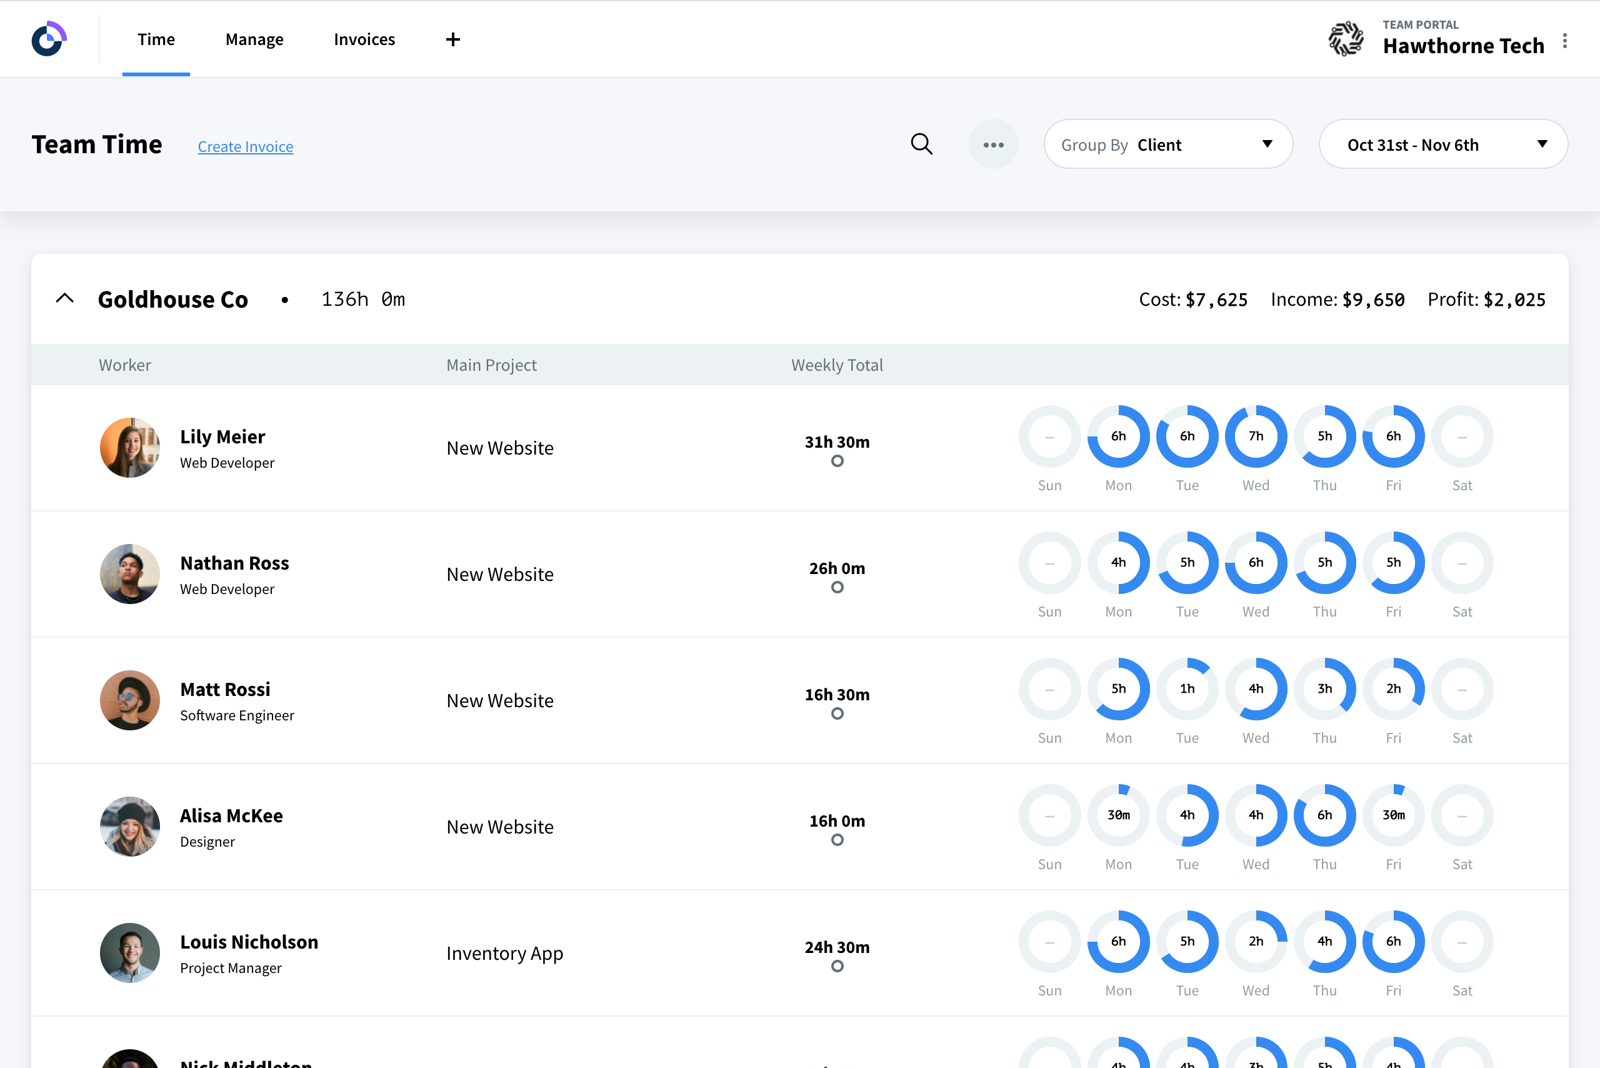1600x1068 pixels.
Task: Click Matt Rossi's Friday 2h ring
Action: tap(1394, 689)
